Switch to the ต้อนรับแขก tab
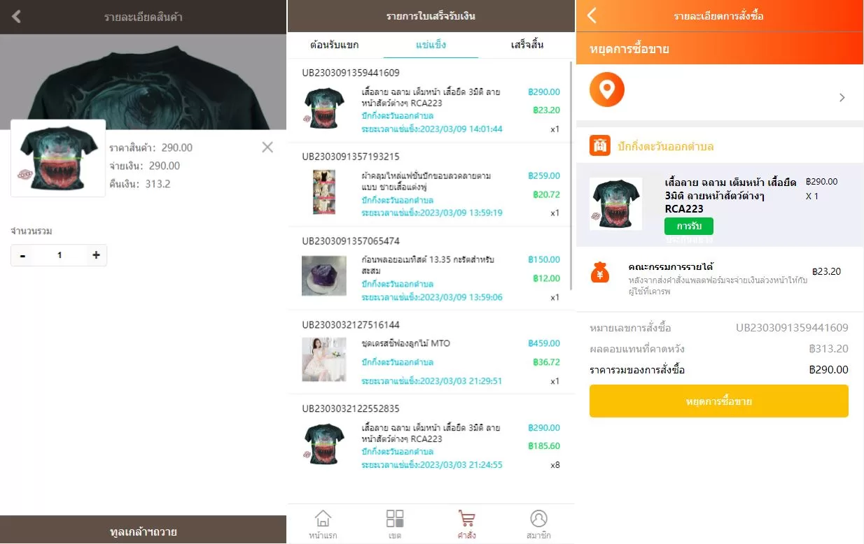Screen dimensions: 864x544 pyautogui.click(x=335, y=45)
